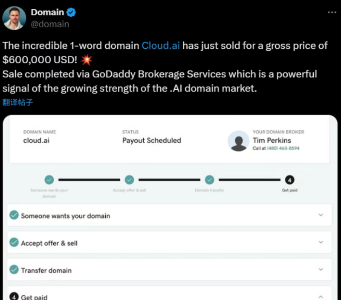Click the @domain handle
Screen dimensions: 341x300
click(50, 24)
